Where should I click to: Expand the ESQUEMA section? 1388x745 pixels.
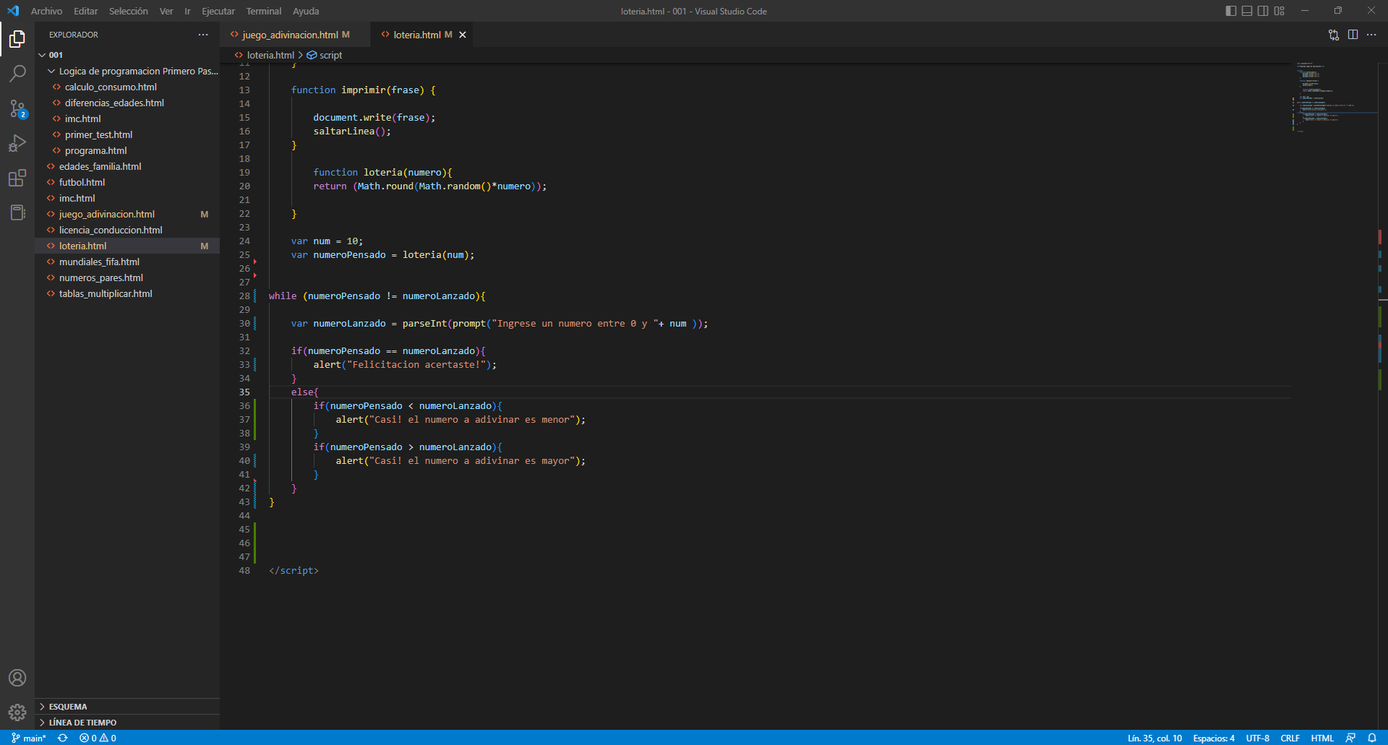coord(127,707)
